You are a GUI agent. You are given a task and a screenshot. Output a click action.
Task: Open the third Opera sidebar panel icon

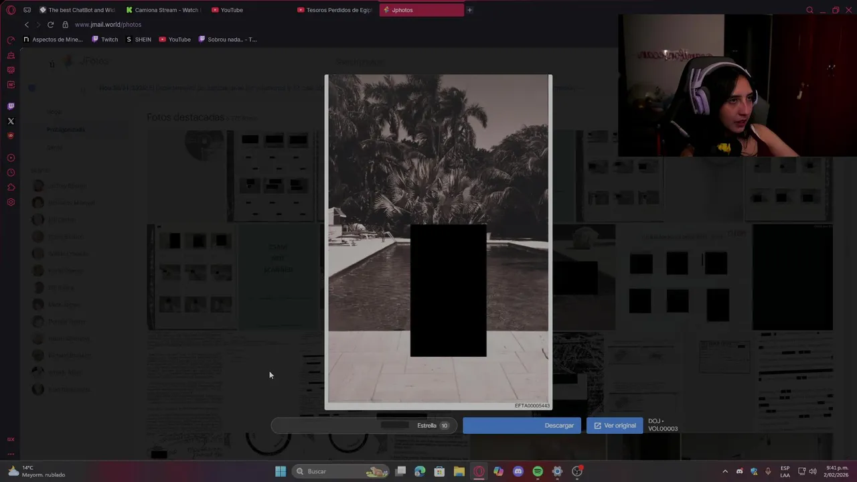[x=11, y=70]
